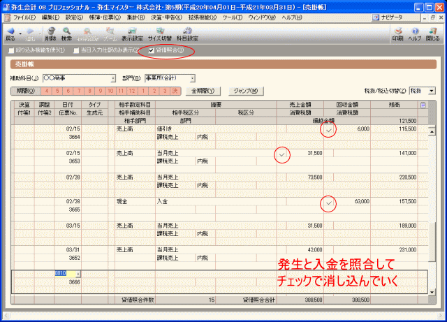This screenshot has width=447, height=322.
Task: Click the 印刷 (print) icon
Action: coord(397,34)
